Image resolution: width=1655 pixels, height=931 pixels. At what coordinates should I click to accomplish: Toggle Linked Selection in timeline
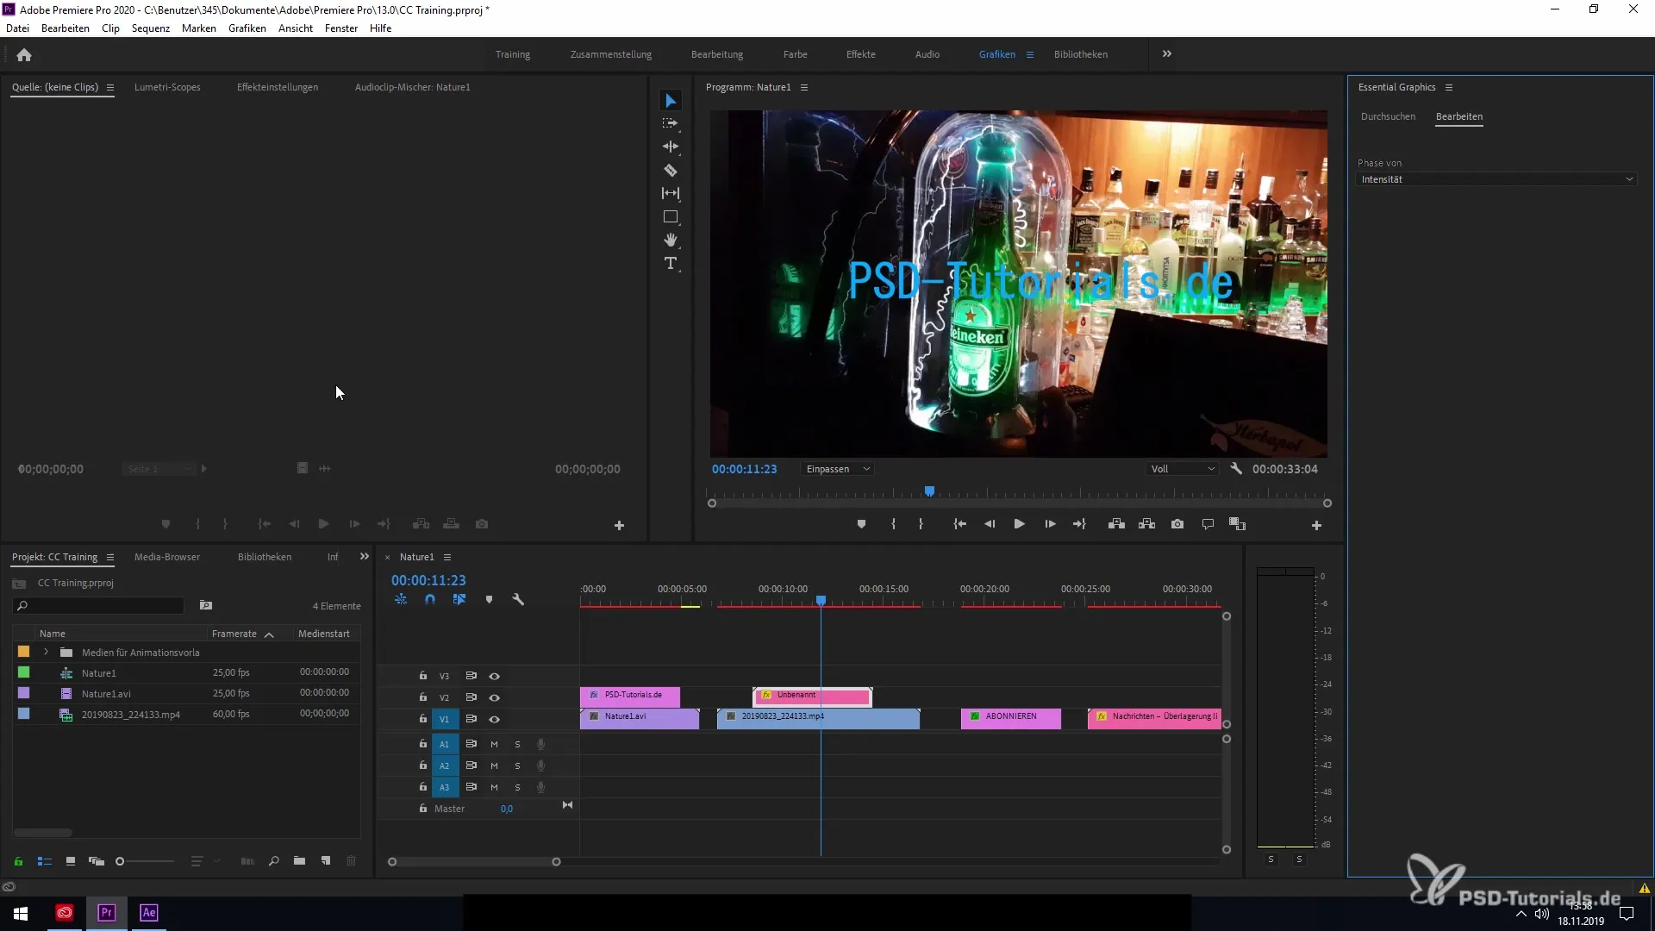(x=459, y=599)
